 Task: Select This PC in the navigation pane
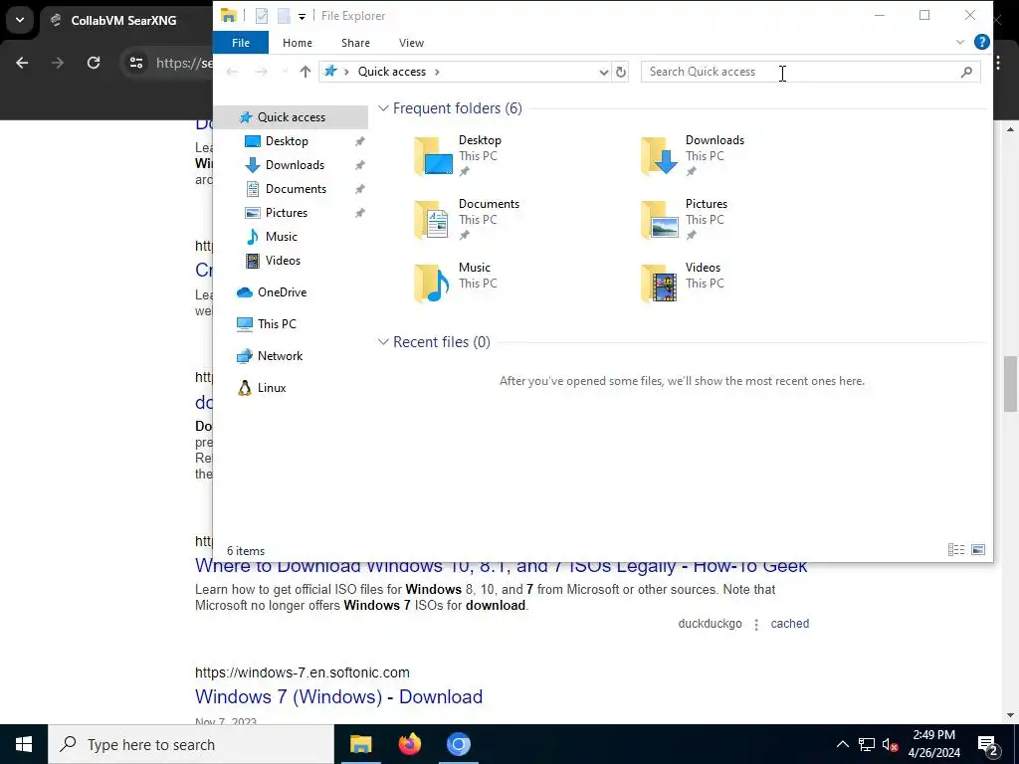[x=277, y=324]
